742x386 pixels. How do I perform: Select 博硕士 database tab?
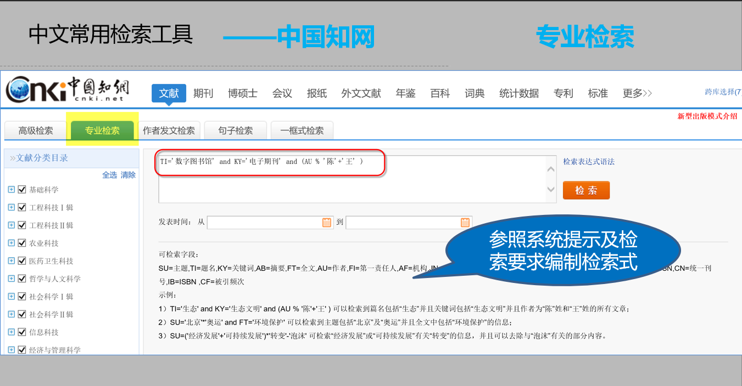point(243,93)
